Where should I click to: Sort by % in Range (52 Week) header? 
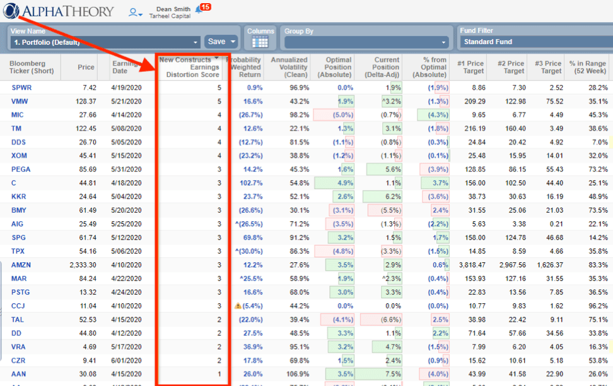click(588, 67)
